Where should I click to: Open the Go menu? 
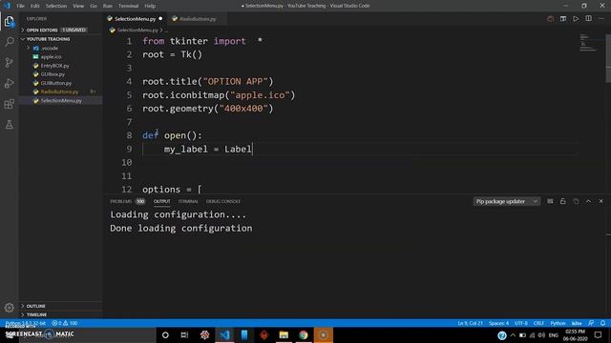point(94,6)
